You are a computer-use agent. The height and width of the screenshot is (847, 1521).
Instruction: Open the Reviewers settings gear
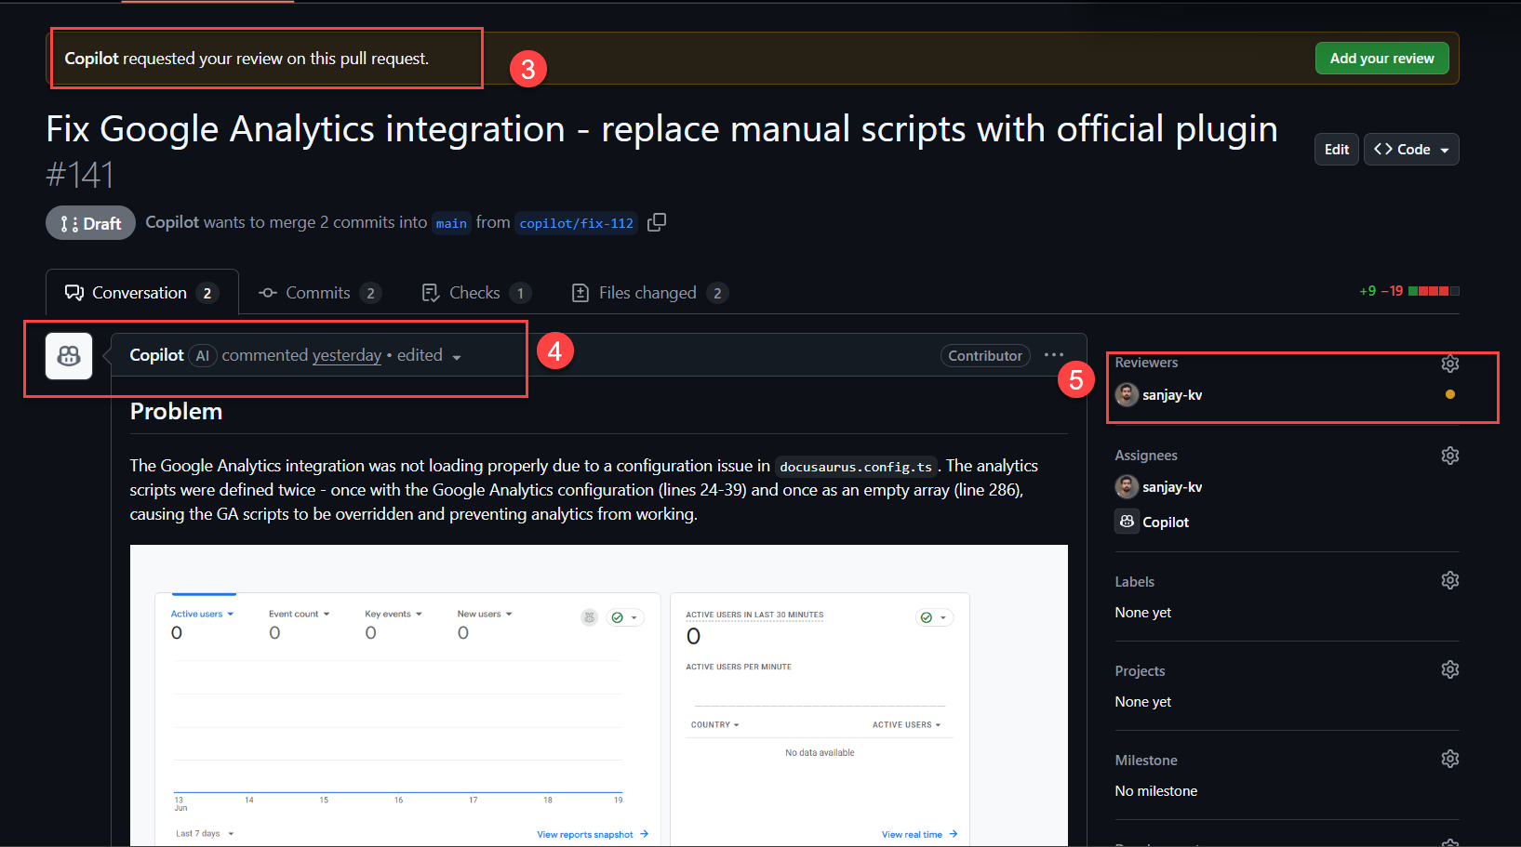click(1449, 364)
